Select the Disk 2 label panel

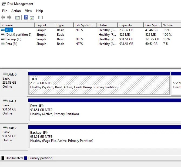click(14, 137)
